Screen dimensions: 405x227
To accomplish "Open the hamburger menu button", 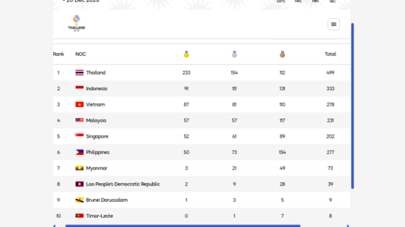I will (333, 24).
